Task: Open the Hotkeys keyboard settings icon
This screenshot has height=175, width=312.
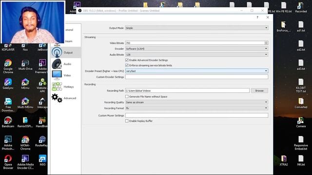Action: pyautogui.click(x=57, y=87)
